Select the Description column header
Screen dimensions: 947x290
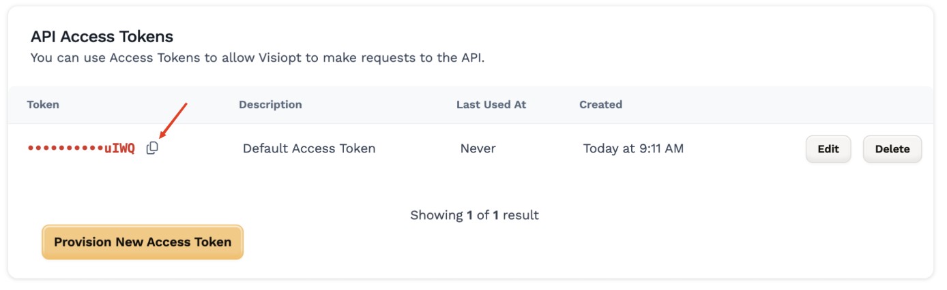pyautogui.click(x=270, y=105)
